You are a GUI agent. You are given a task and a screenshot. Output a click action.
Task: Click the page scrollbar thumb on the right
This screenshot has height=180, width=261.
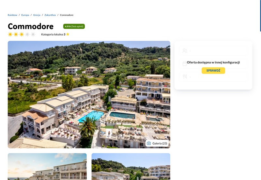point(260,16)
